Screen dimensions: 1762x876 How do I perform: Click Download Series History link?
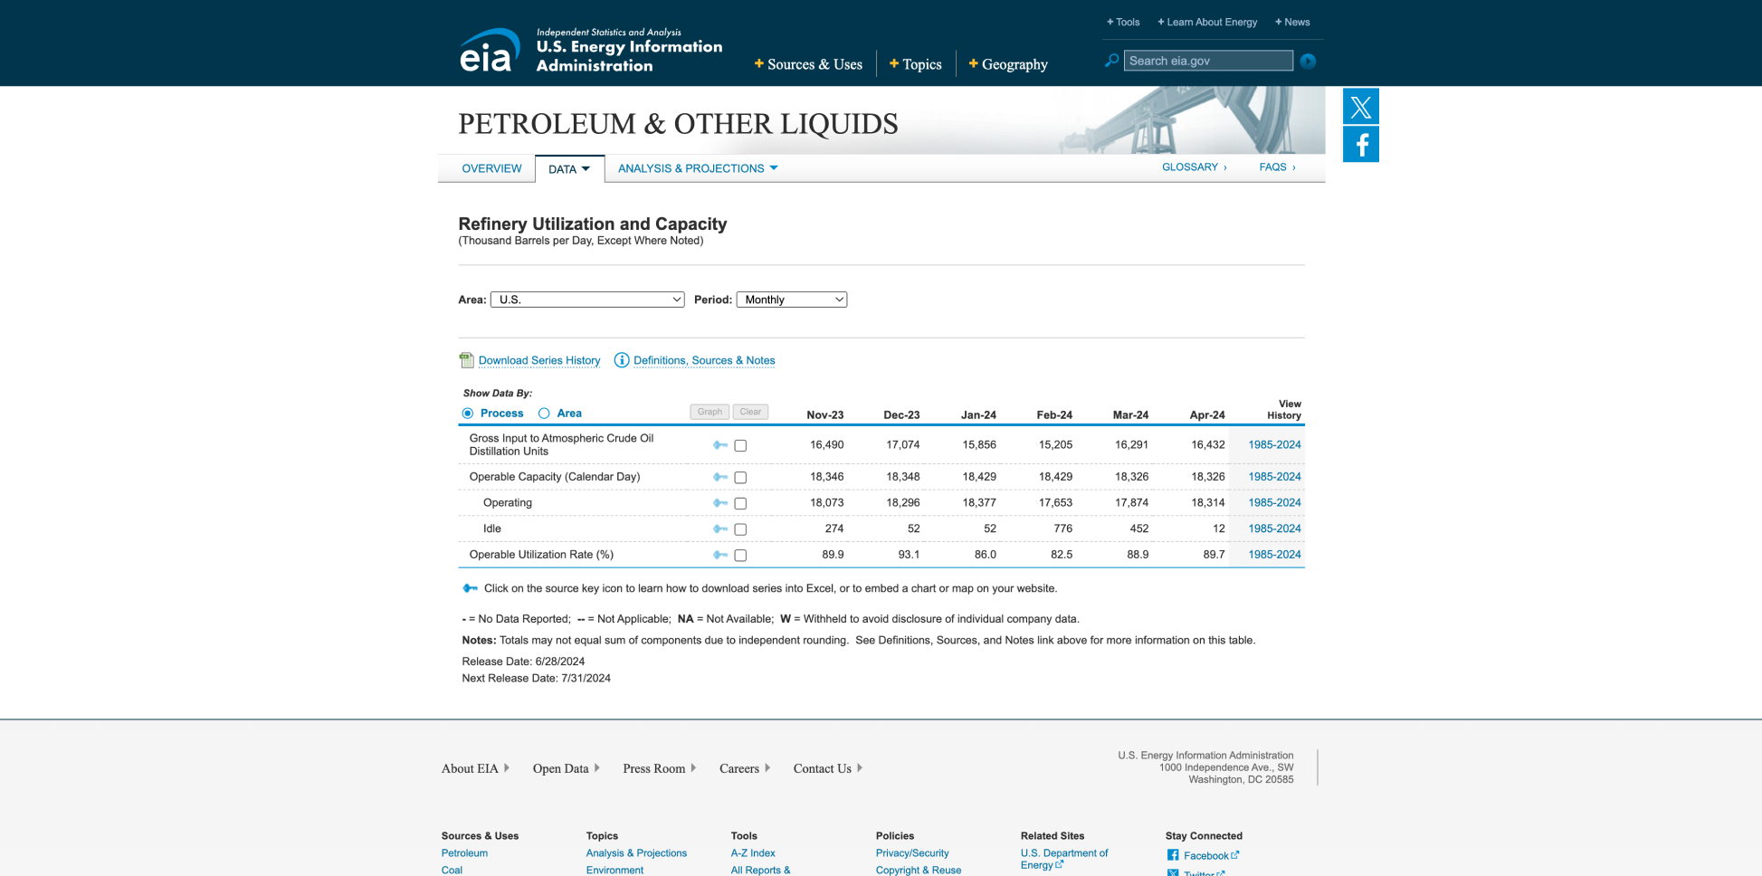(x=538, y=360)
